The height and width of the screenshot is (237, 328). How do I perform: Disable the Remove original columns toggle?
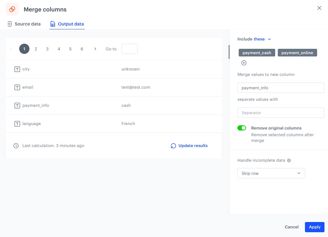[242, 128]
